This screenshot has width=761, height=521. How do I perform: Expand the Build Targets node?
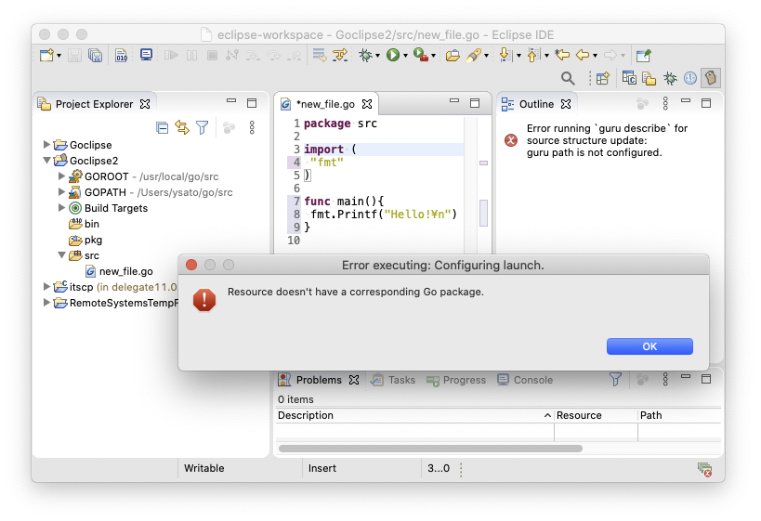pos(62,208)
